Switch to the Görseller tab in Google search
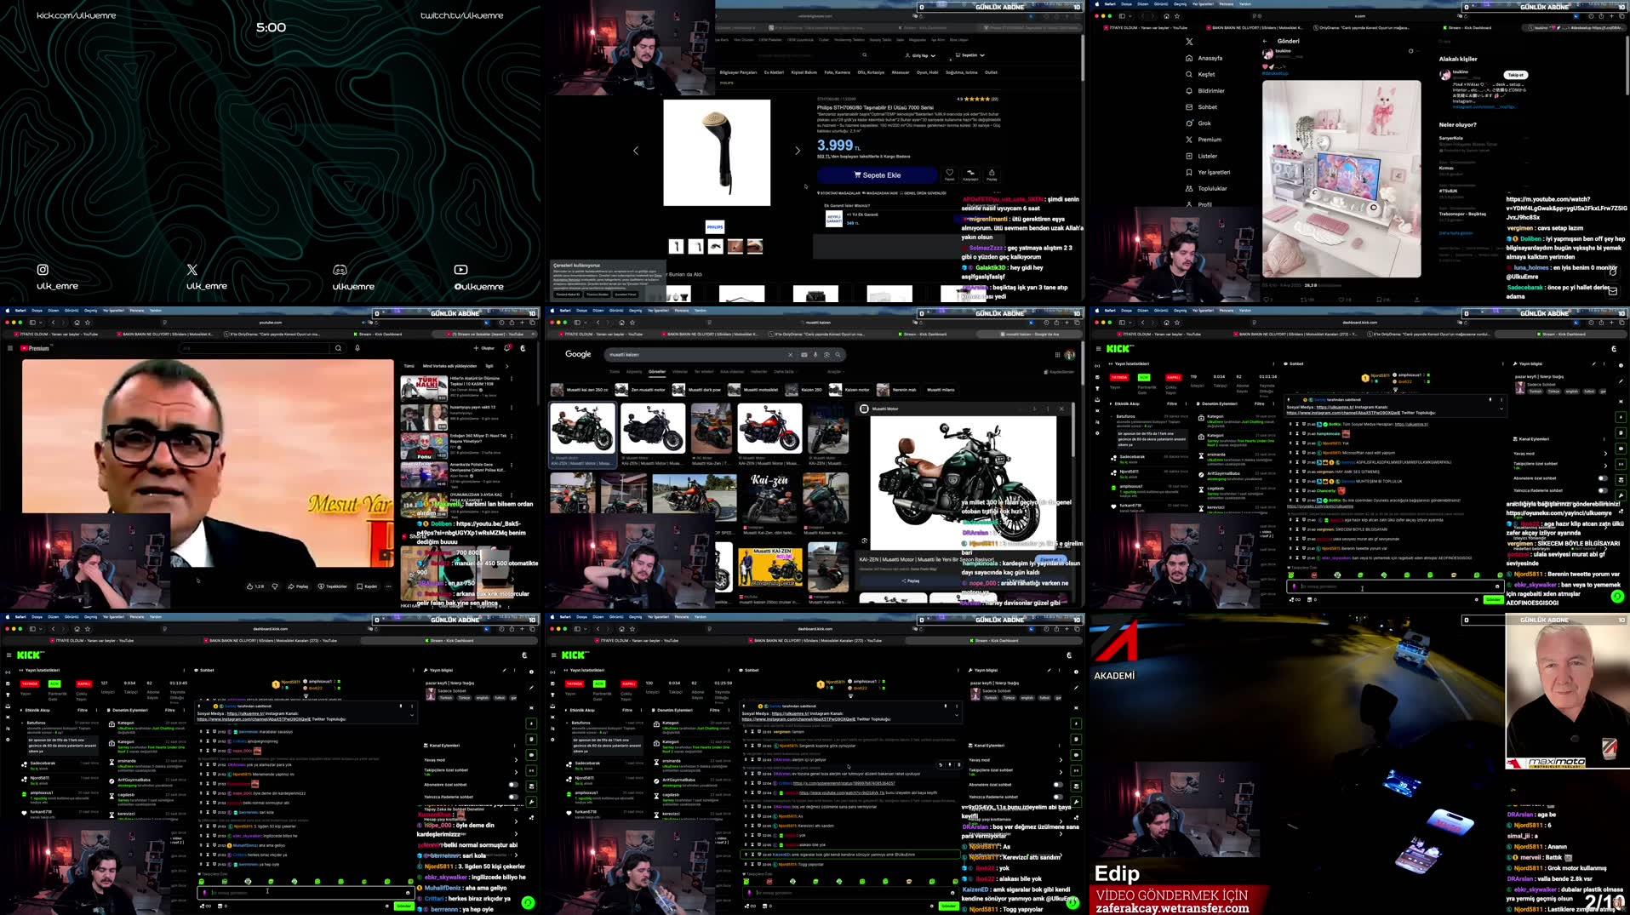The width and height of the screenshot is (1630, 915). click(x=658, y=371)
